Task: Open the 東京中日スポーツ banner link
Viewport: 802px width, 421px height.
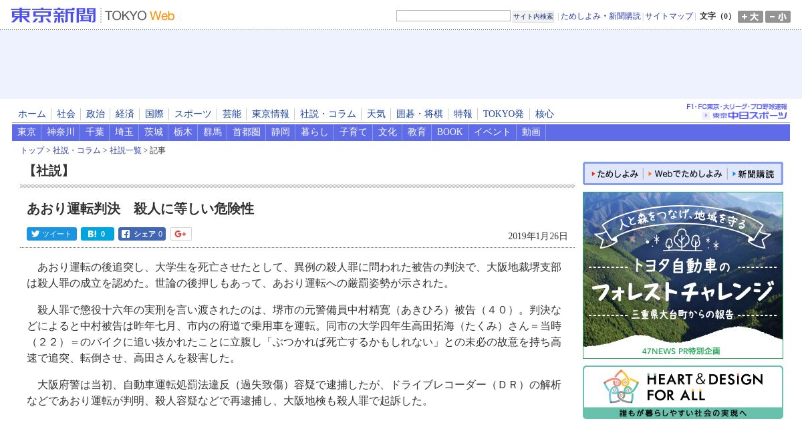Action: point(737,112)
